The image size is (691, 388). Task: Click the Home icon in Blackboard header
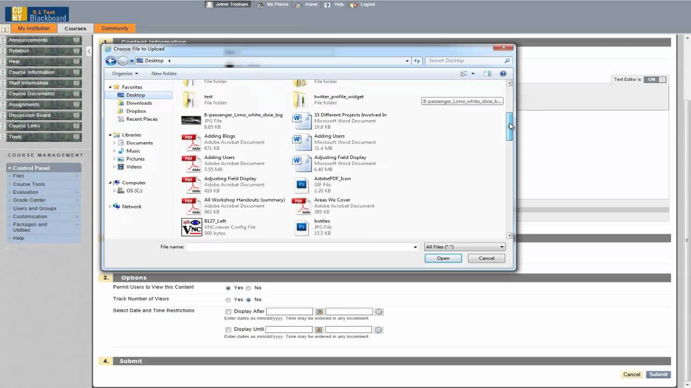298,4
